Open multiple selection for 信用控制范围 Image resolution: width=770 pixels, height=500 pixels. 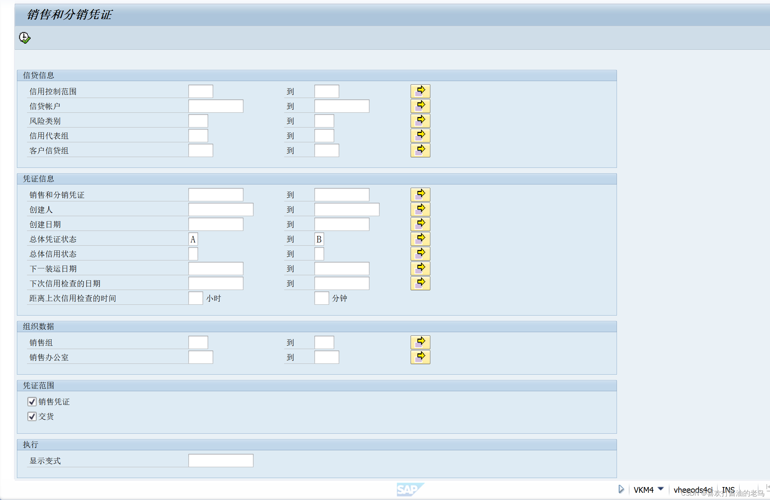(x=420, y=91)
